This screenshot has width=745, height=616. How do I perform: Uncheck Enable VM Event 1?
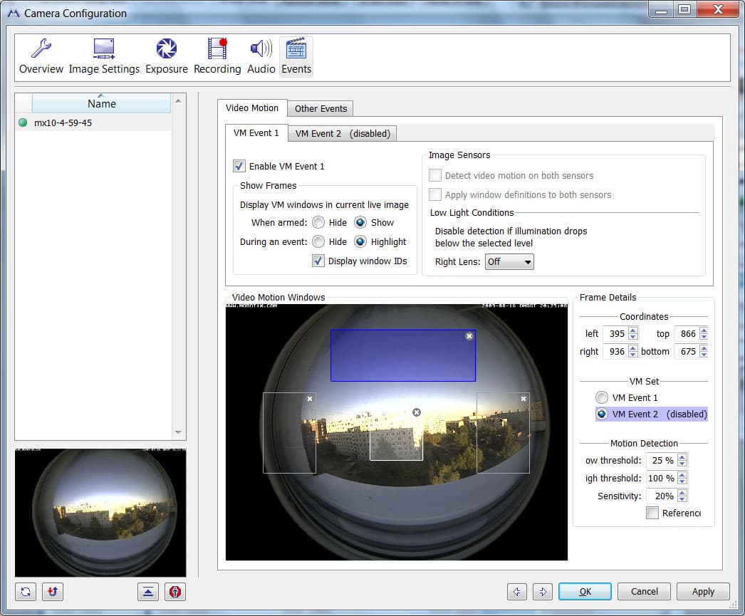tap(239, 166)
